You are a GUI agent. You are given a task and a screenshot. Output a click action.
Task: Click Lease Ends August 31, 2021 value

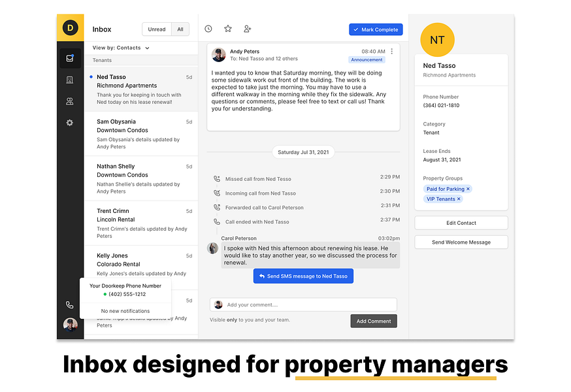(442, 159)
